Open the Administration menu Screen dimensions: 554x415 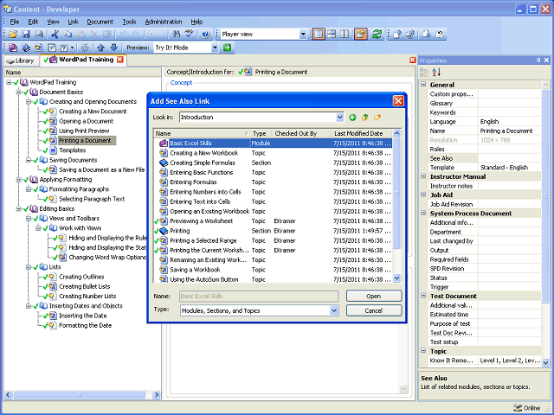[163, 21]
